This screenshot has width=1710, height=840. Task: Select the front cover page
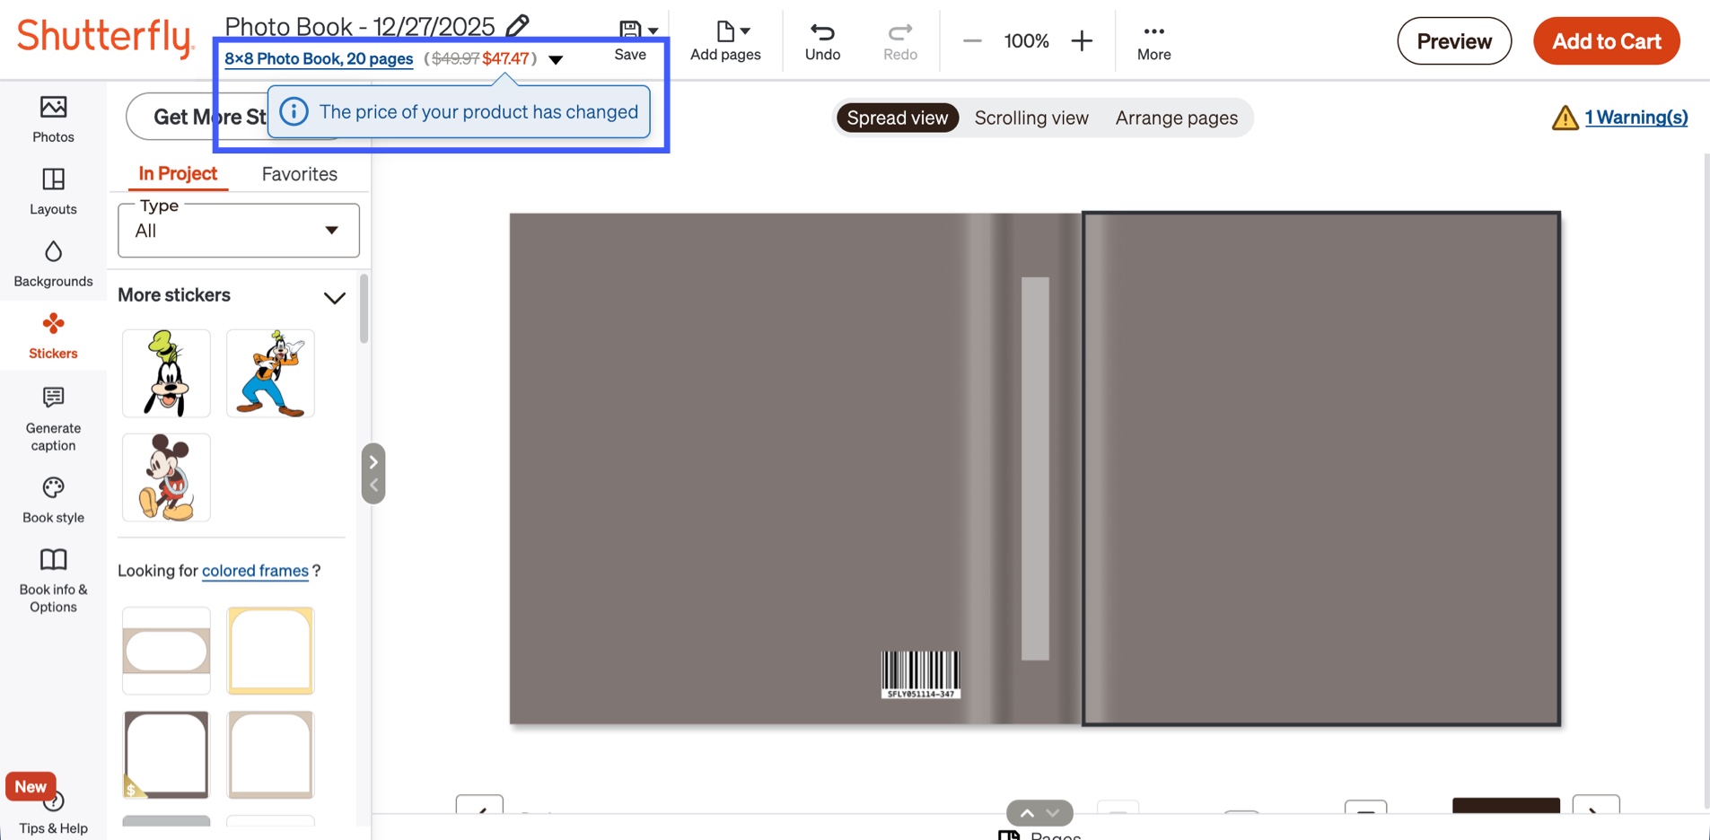1321,468
